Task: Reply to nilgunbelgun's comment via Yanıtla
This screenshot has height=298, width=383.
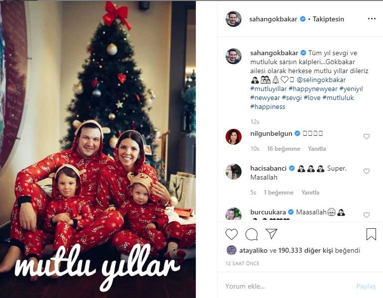Action: coord(317,149)
